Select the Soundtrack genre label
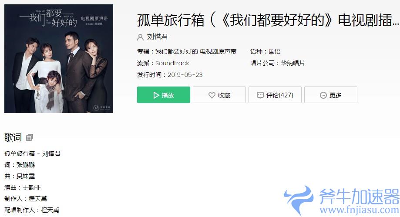 pyautogui.click(x=172, y=63)
